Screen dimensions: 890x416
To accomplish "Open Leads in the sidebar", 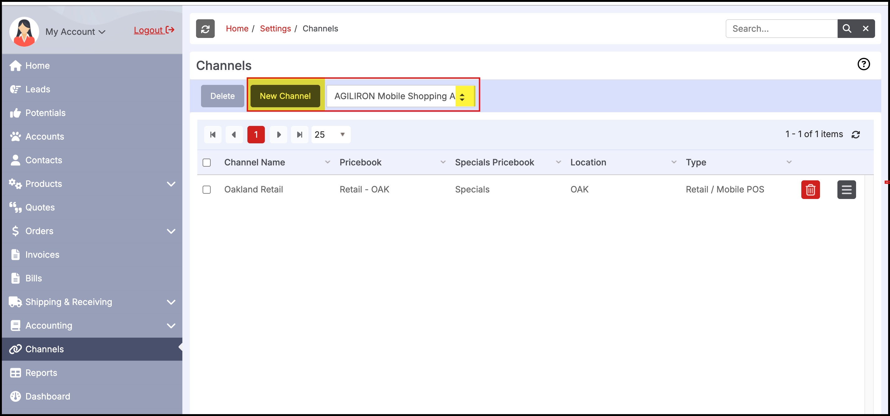I will pyautogui.click(x=38, y=89).
